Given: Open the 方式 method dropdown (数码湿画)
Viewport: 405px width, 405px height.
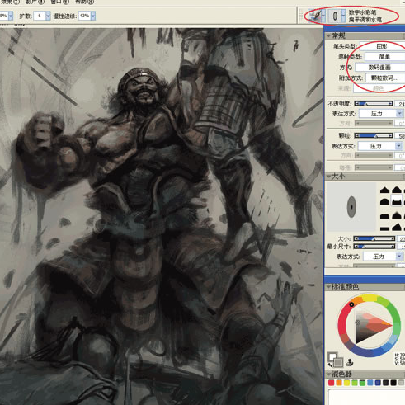Looking at the screenshot, I should (380, 67).
